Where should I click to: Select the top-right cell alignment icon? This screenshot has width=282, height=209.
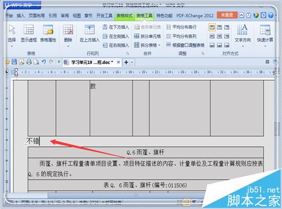click(x=227, y=27)
